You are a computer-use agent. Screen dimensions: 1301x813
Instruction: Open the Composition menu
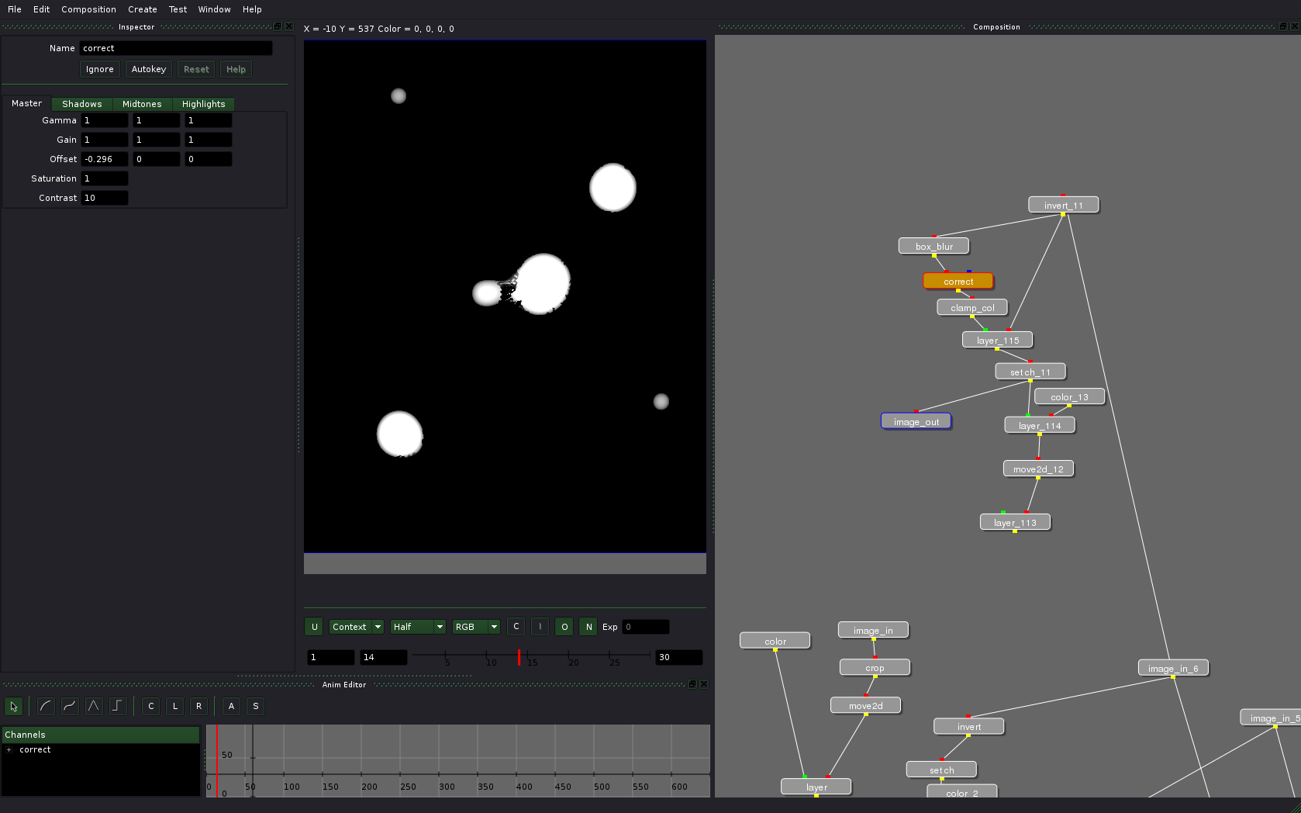point(88,9)
